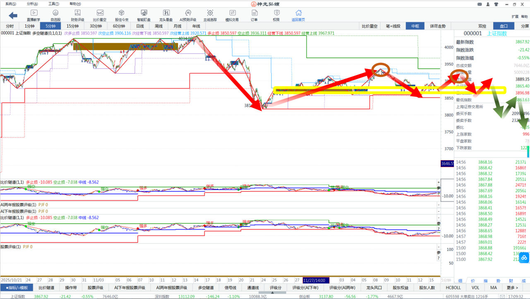Click 返回首页 home icon

pyautogui.click(x=298, y=16)
